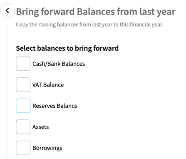Select the Assets checkbox
The height and width of the screenshot is (159, 186).
pyautogui.click(x=23, y=127)
